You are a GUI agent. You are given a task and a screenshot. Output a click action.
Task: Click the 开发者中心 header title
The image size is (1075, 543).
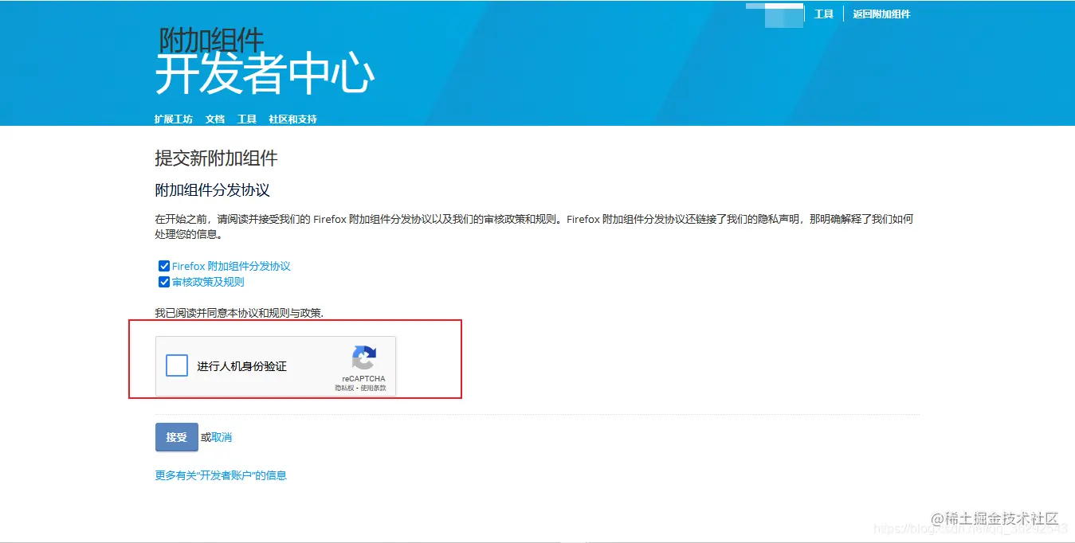(x=265, y=75)
